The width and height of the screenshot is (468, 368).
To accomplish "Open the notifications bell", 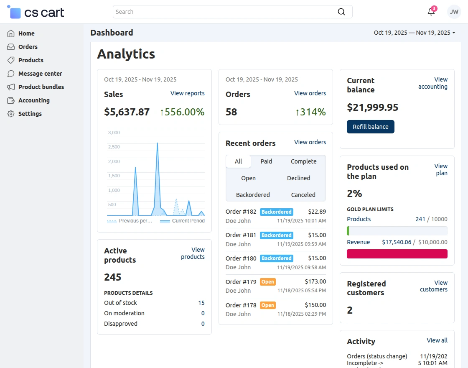I will 431,12.
